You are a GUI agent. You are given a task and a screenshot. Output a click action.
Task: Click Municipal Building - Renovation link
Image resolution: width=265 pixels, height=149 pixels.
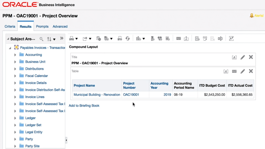[x=97, y=95]
